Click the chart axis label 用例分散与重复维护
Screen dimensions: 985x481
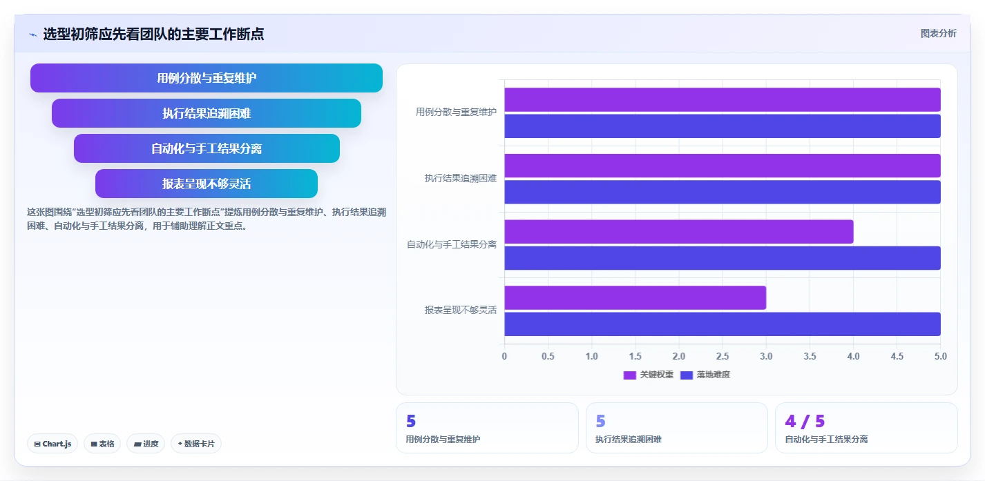[456, 112]
